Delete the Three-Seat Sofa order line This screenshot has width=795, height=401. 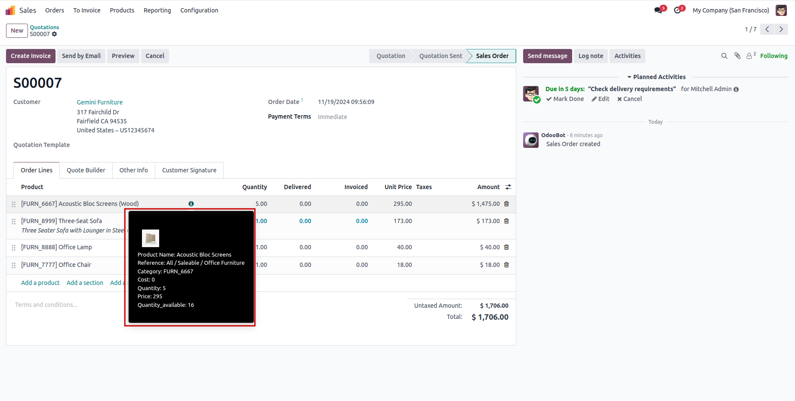point(506,221)
